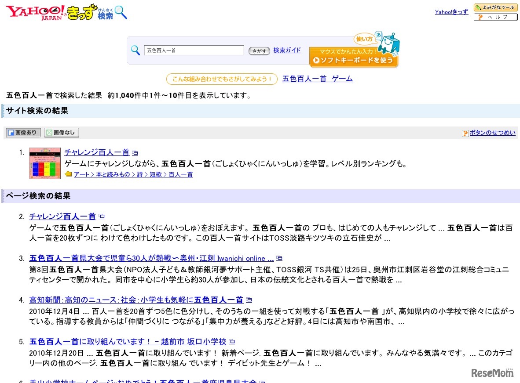Try the suggested 五色百人一首 ゲーム search
This screenshot has height=383, width=520.
click(x=317, y=78)
